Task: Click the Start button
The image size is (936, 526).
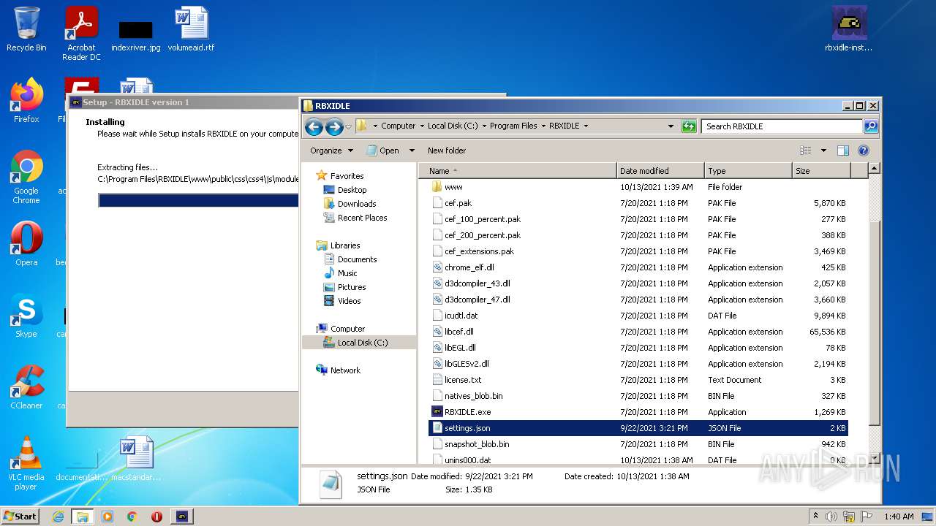Action: coord(20,517)
